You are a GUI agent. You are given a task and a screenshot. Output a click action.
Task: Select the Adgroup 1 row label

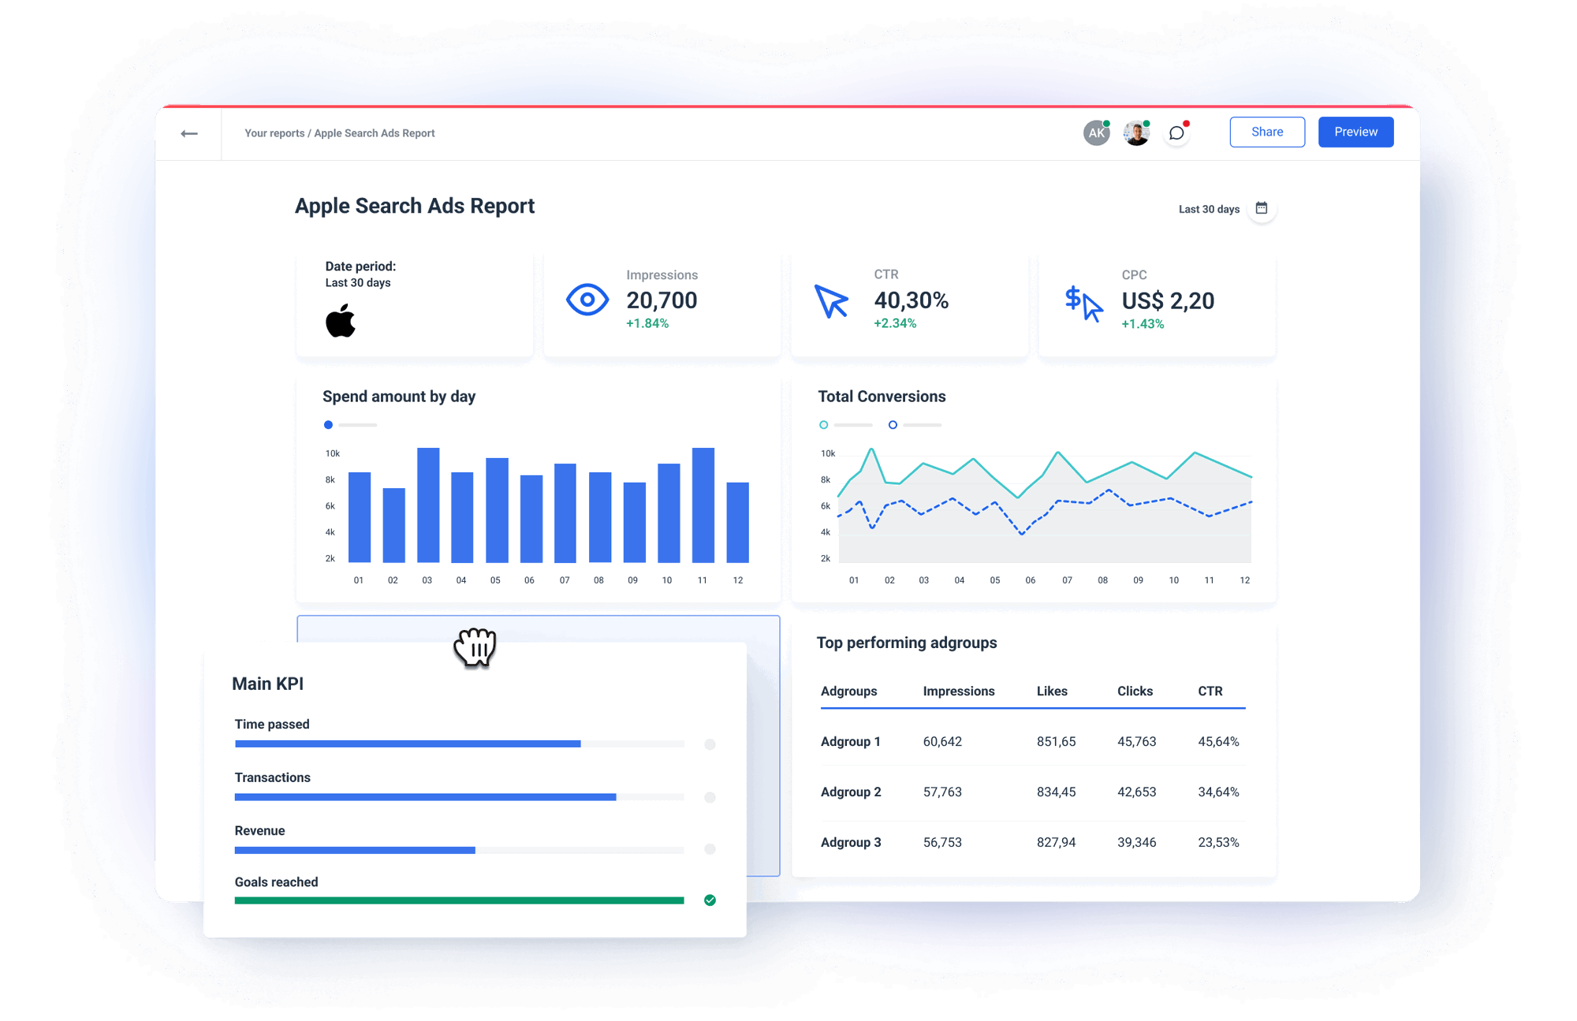click(850, 741)
